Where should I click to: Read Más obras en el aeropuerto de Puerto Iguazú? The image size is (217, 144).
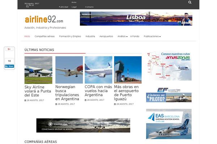click(x=126, y=93)
